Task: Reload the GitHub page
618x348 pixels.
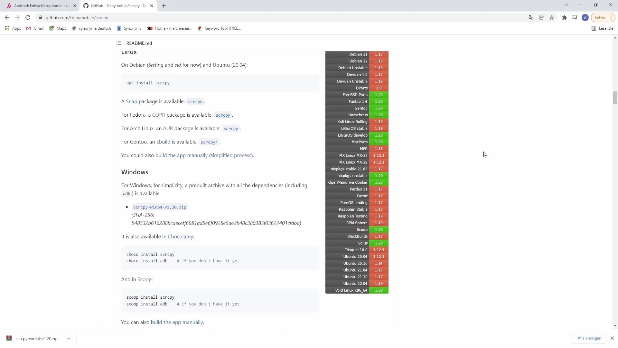Action: [28, 18]
